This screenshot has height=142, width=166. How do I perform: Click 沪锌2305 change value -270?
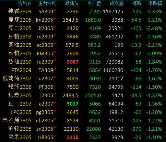click(x=136, y=129)
